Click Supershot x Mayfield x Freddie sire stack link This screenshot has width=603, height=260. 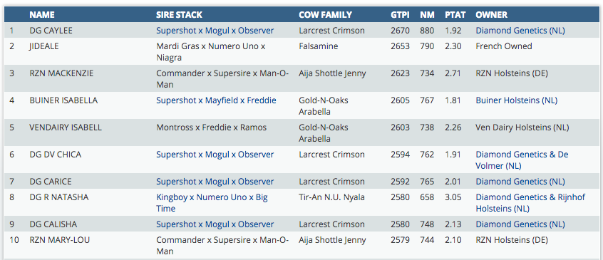[216, 100]
